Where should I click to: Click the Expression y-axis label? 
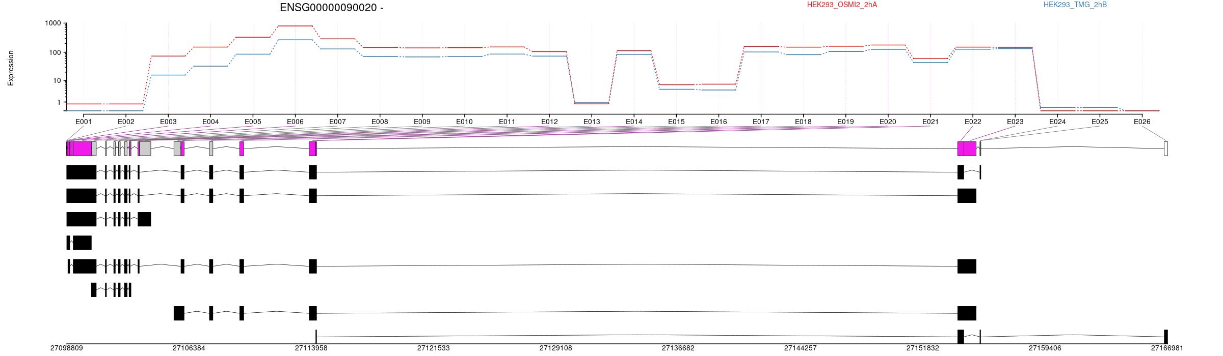[x=11, y=68]
